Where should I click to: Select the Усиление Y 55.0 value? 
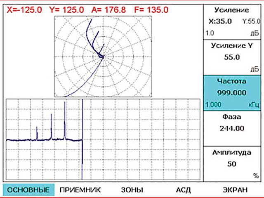(232, 57)
